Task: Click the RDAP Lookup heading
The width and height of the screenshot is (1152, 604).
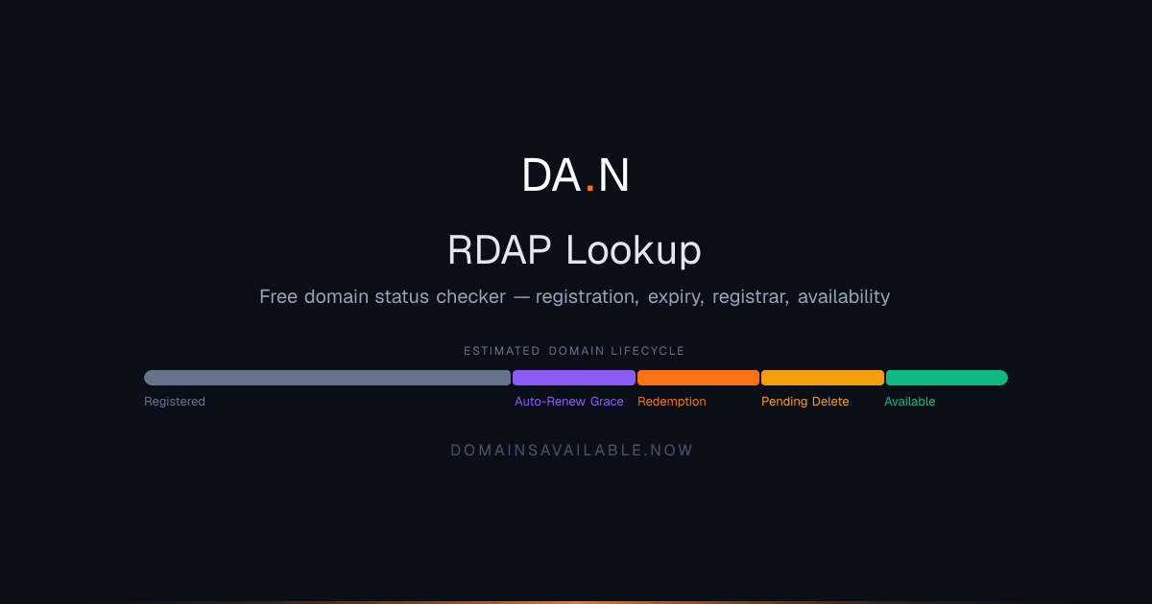Action: click(574, 250)
